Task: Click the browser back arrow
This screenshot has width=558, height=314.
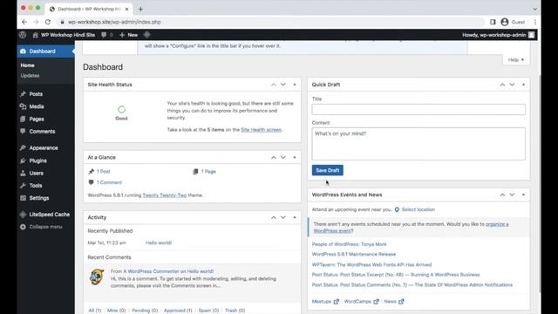Action: [x=24, y=22]
